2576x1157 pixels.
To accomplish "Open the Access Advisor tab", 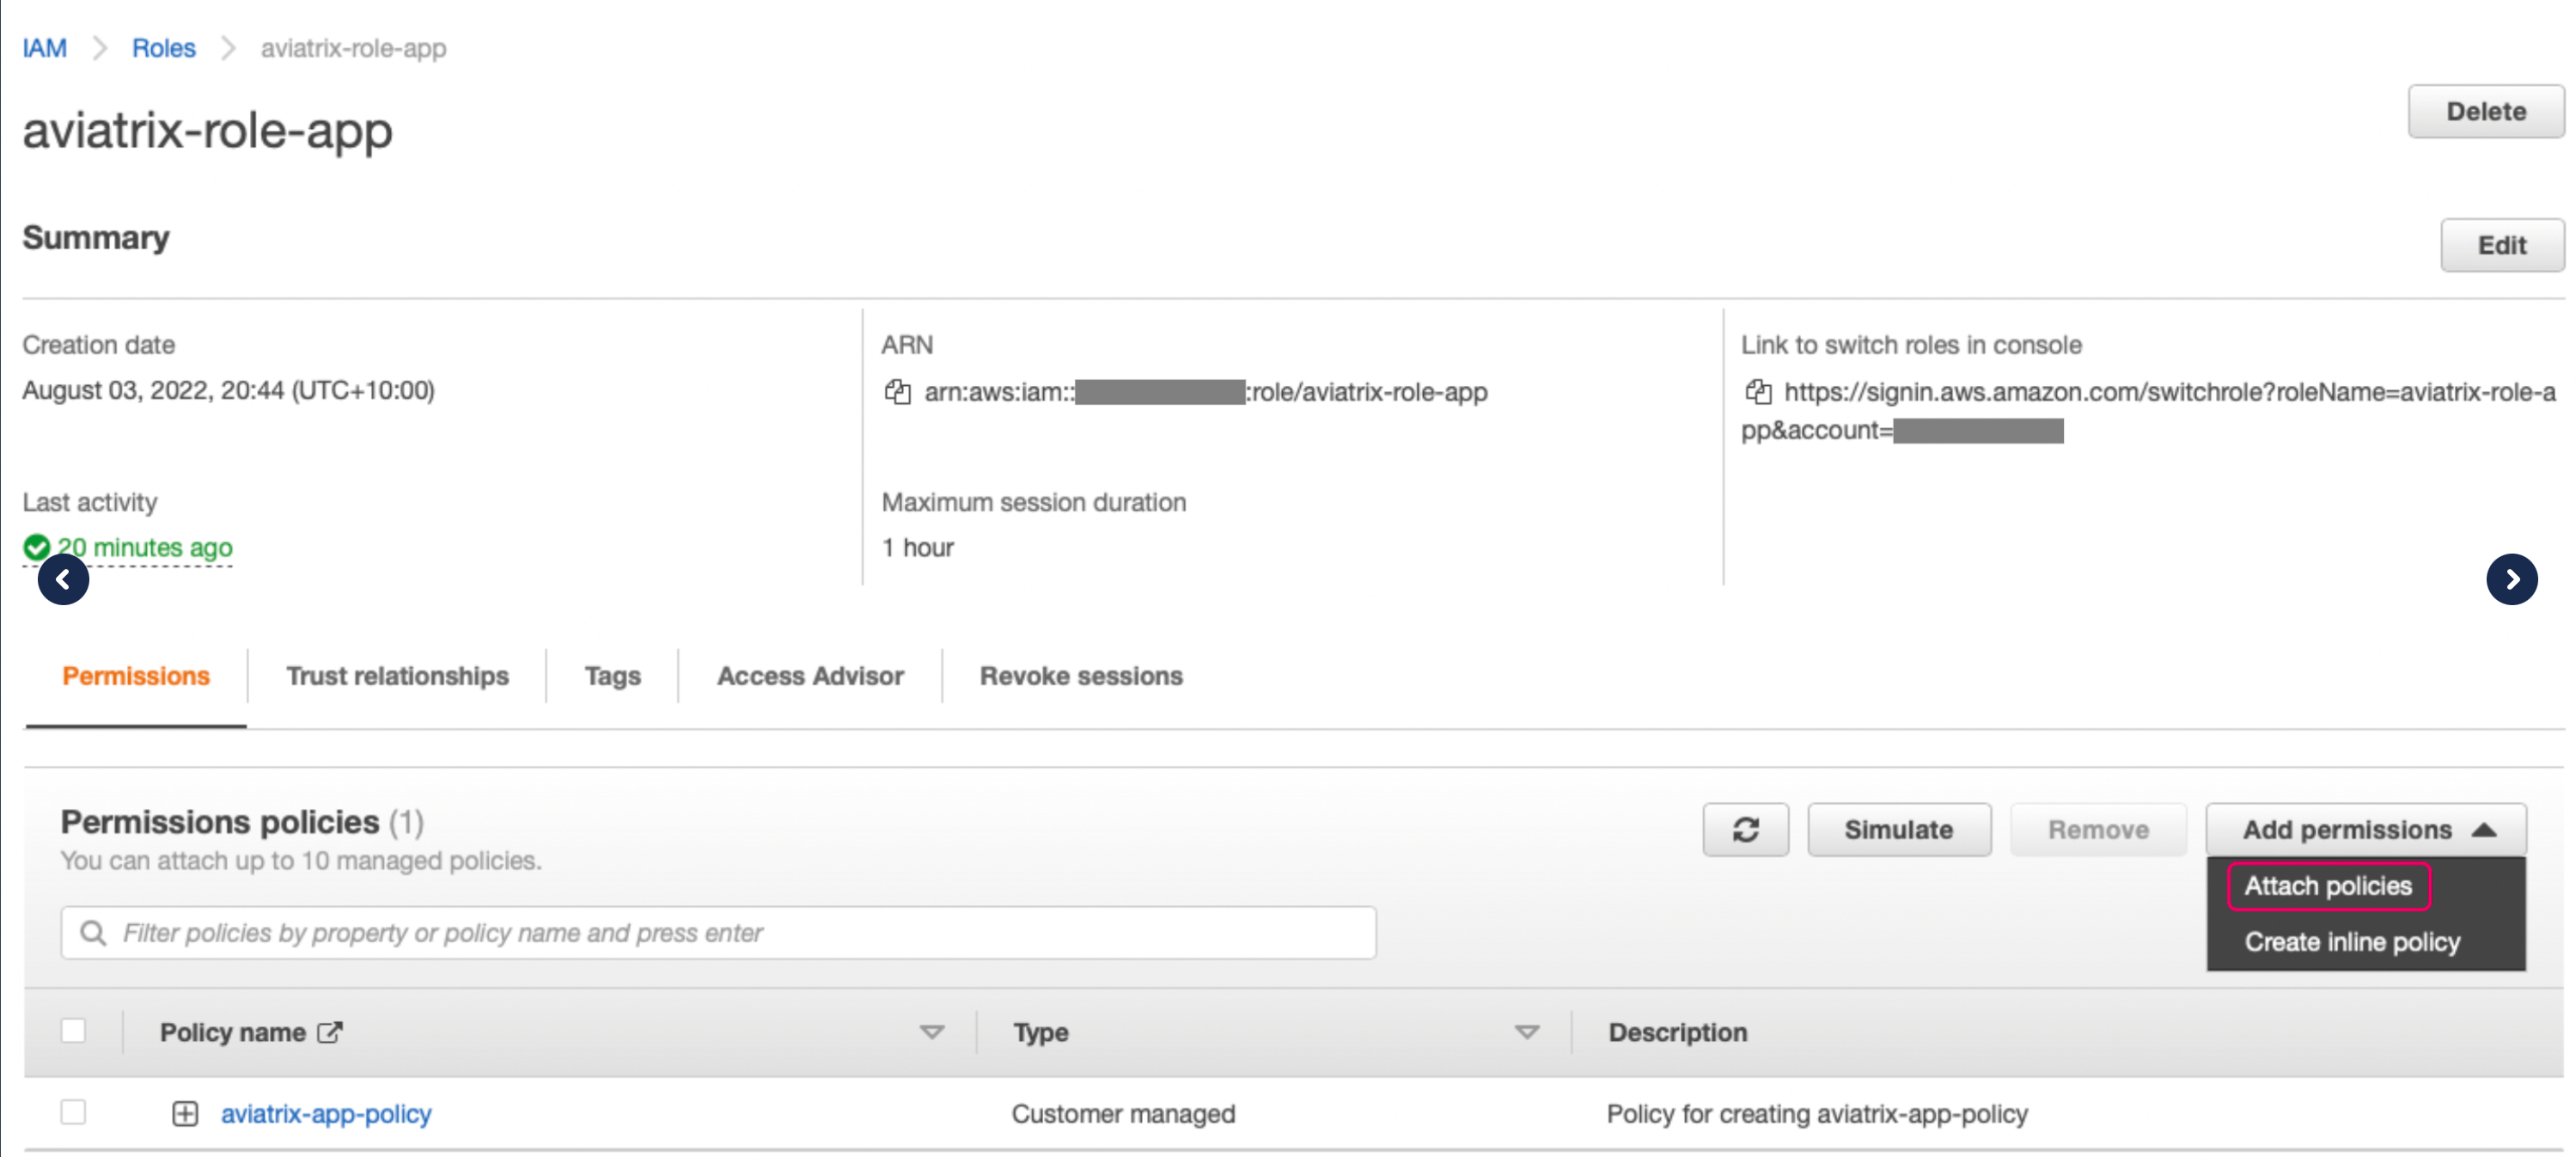I will 809,676.
